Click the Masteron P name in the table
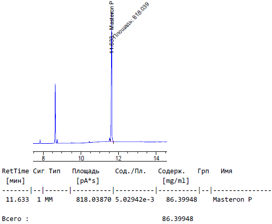Viewport: 272px width, 224px height. click(x=232, y=199)
